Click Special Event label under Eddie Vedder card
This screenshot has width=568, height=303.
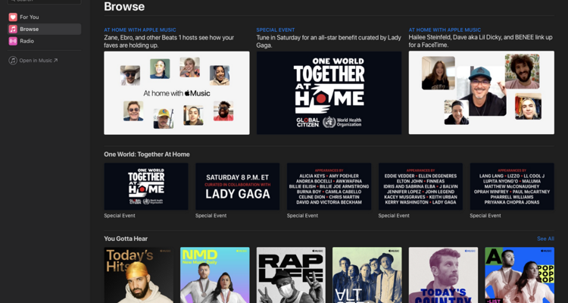pyautogui.click(x=394, y=216)
